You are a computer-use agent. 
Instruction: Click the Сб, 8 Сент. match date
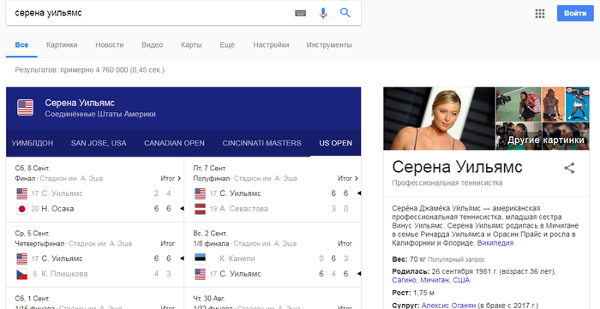[33, 169]
